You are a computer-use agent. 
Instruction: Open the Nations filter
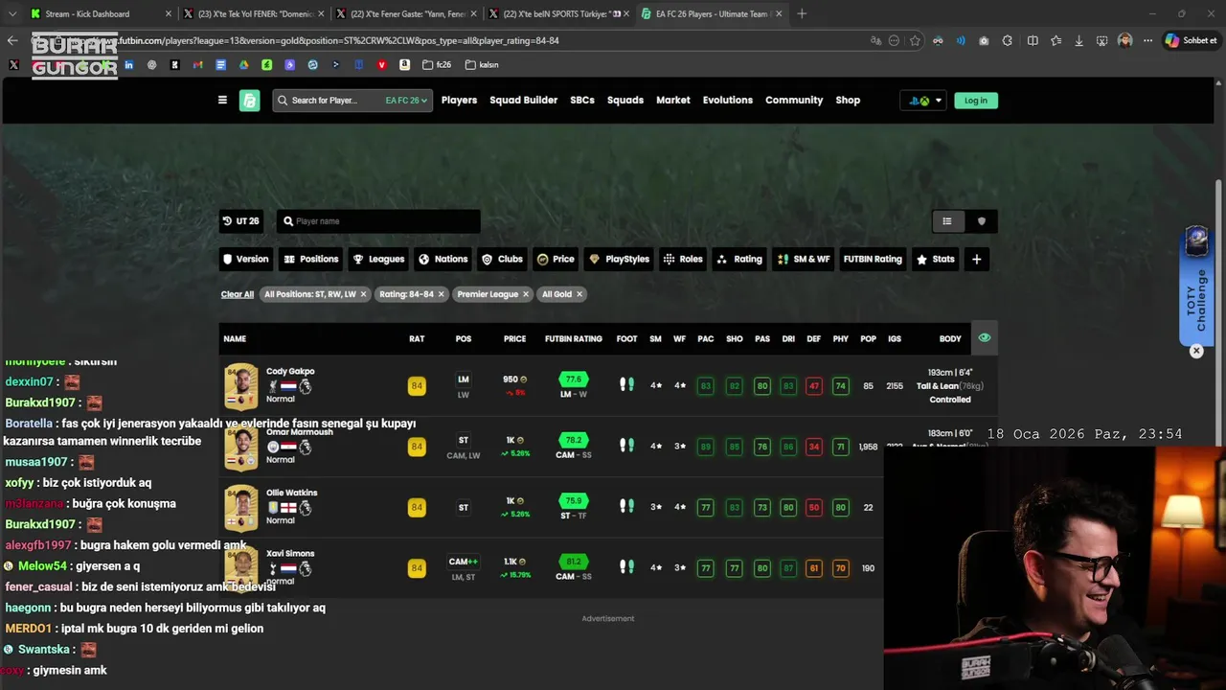point(443,259)
